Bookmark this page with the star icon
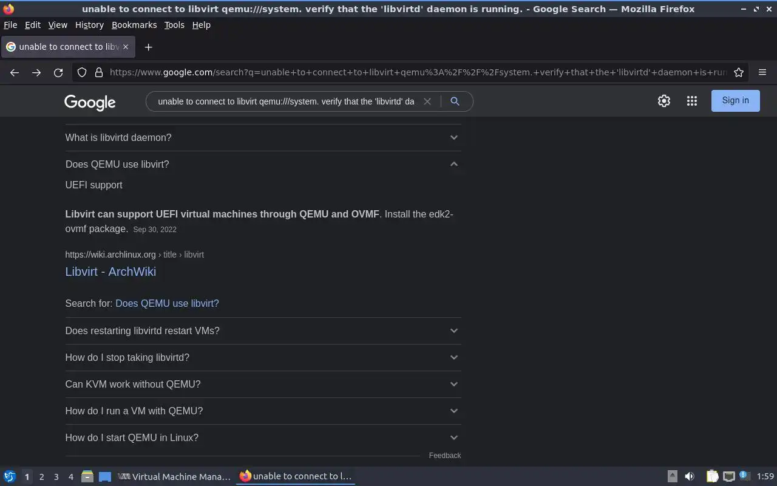Screen dimensions: 777x486 click(739, 72)
